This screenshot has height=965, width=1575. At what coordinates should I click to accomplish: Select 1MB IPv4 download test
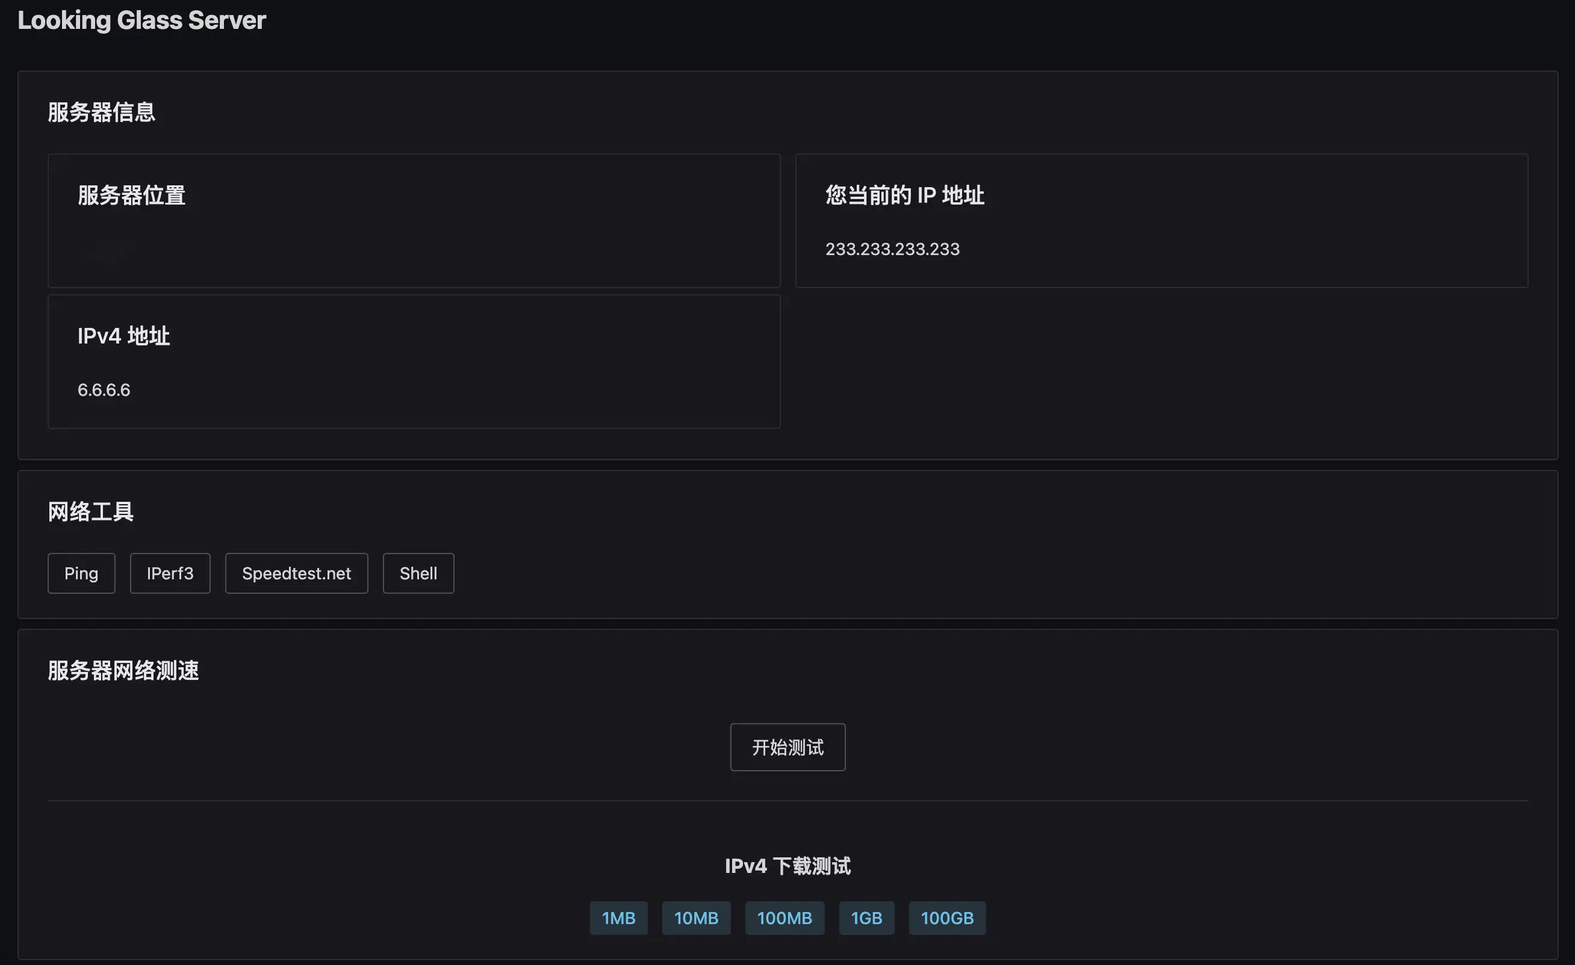(x=618, y=917)
